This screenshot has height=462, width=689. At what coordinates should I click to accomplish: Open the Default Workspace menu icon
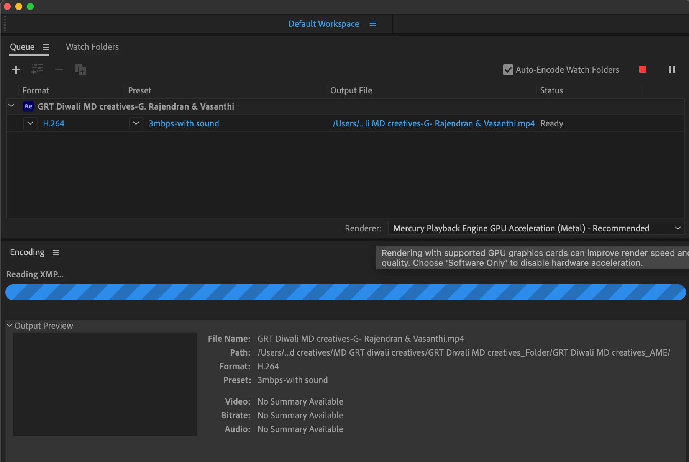coord(373,24)
